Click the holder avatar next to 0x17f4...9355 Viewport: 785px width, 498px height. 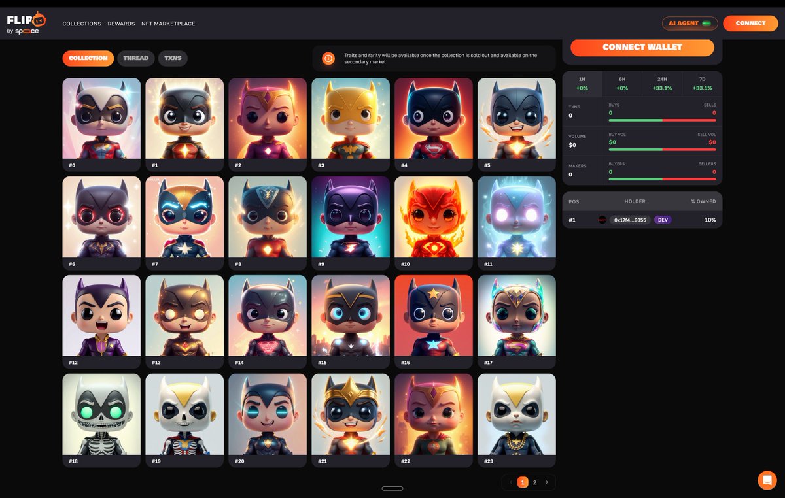(x=602, y=220)
